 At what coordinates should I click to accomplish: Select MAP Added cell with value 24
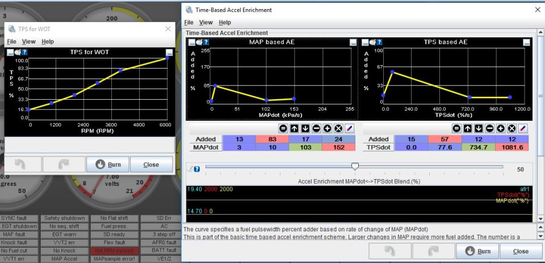(338, 139)
